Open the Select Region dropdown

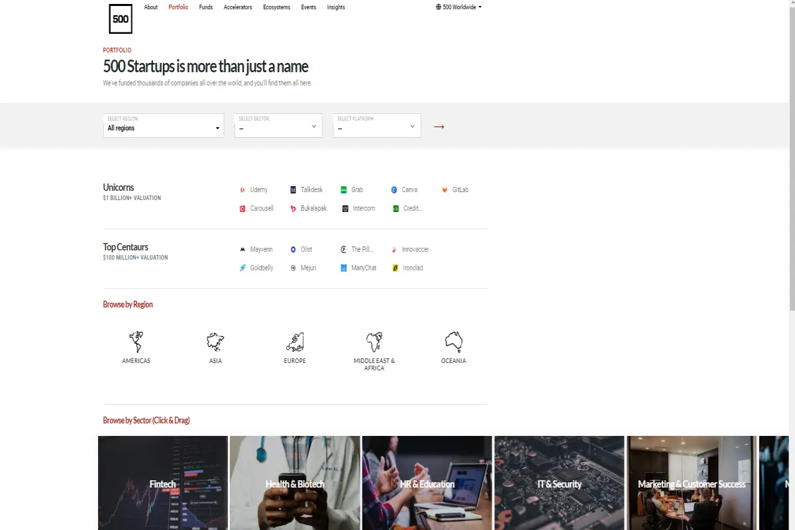click(x=164, y=125)
